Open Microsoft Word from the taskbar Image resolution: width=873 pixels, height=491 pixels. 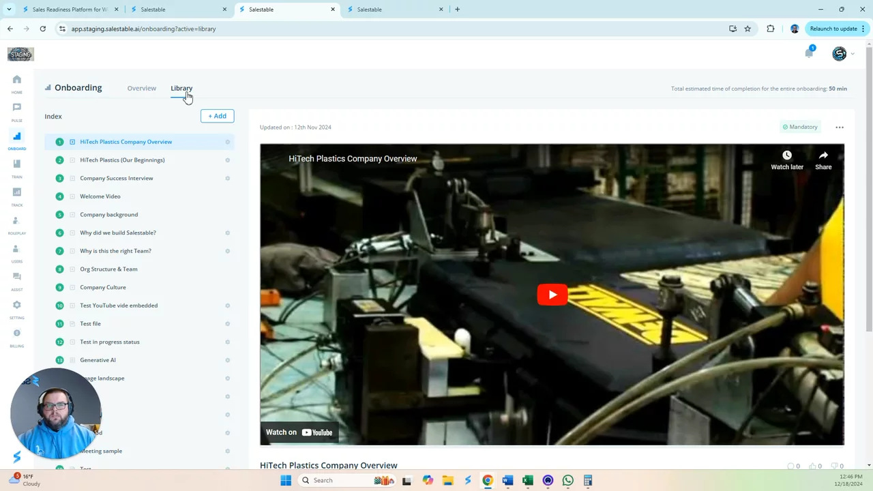[x=507, y=480]
